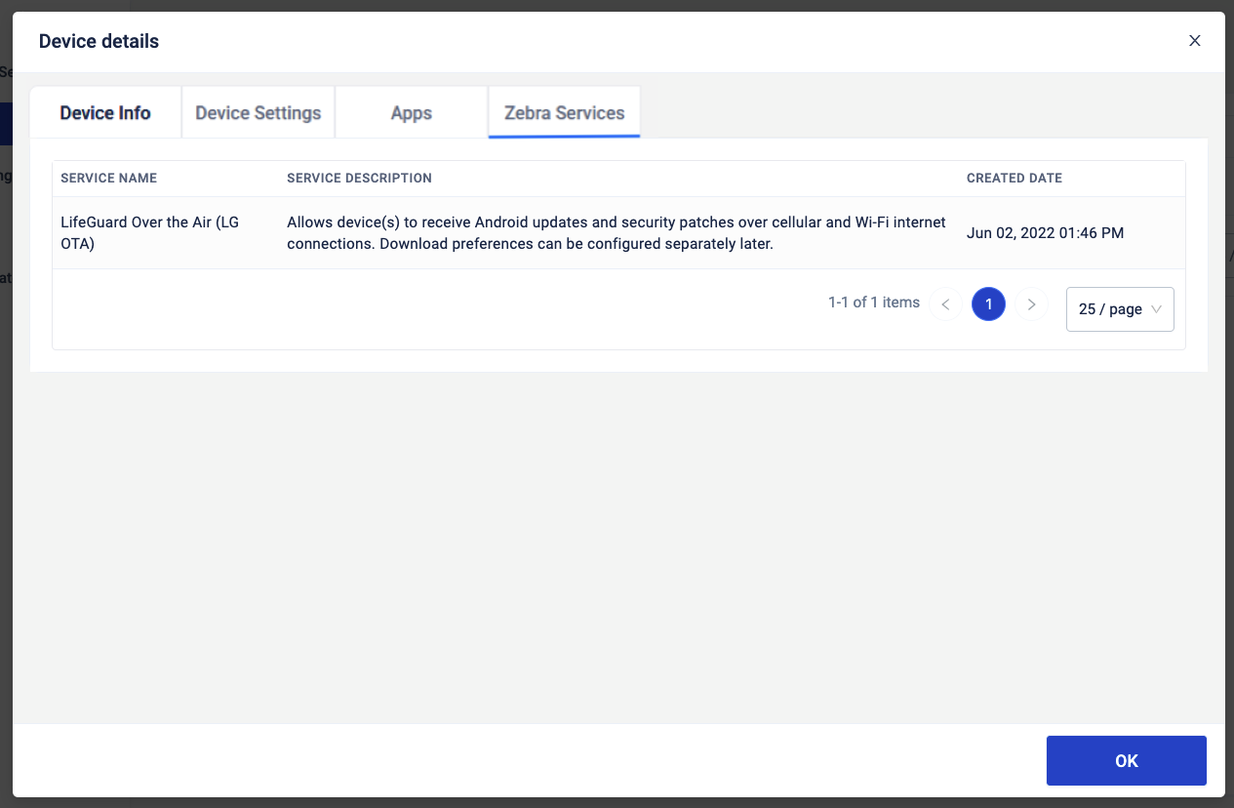
Task: Click the Created Date column header
Action: tap(1014, 179)
